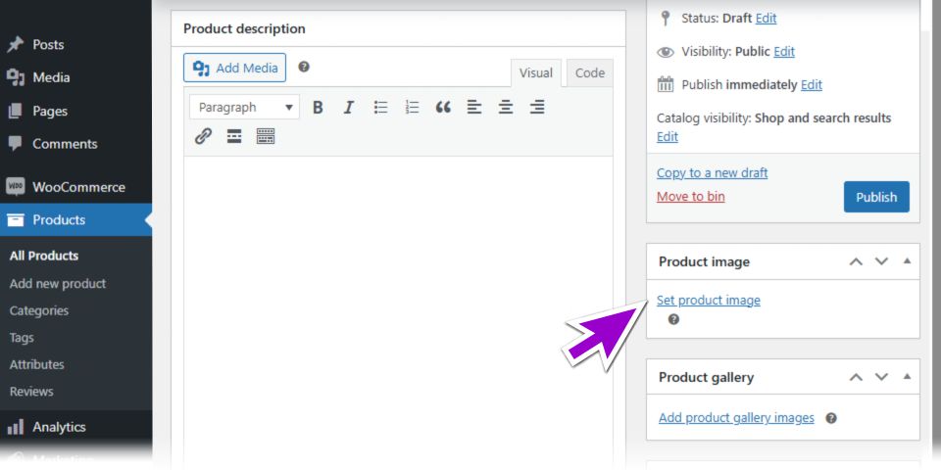Open the Paragraph format dropdown
The height and width of the screenshot is (470, 941).
click(x=245, y=108)
